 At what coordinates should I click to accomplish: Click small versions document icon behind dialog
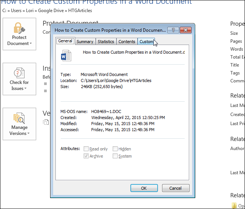coord(46,122)
